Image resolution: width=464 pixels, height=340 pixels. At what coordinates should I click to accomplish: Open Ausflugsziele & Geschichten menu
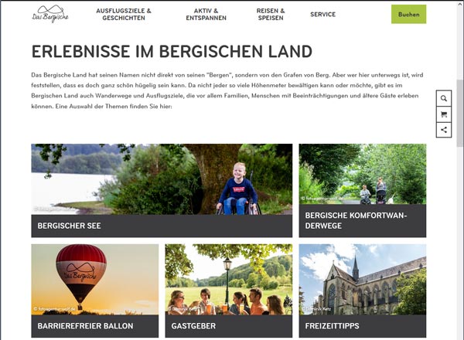coord(124,14)
